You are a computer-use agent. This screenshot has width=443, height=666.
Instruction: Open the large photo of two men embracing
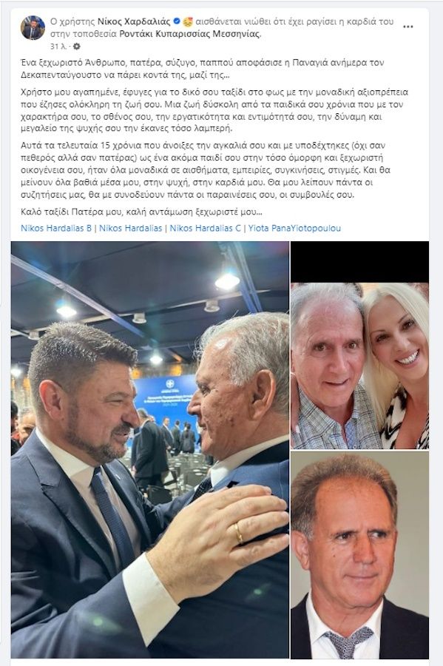pos(150,450)
